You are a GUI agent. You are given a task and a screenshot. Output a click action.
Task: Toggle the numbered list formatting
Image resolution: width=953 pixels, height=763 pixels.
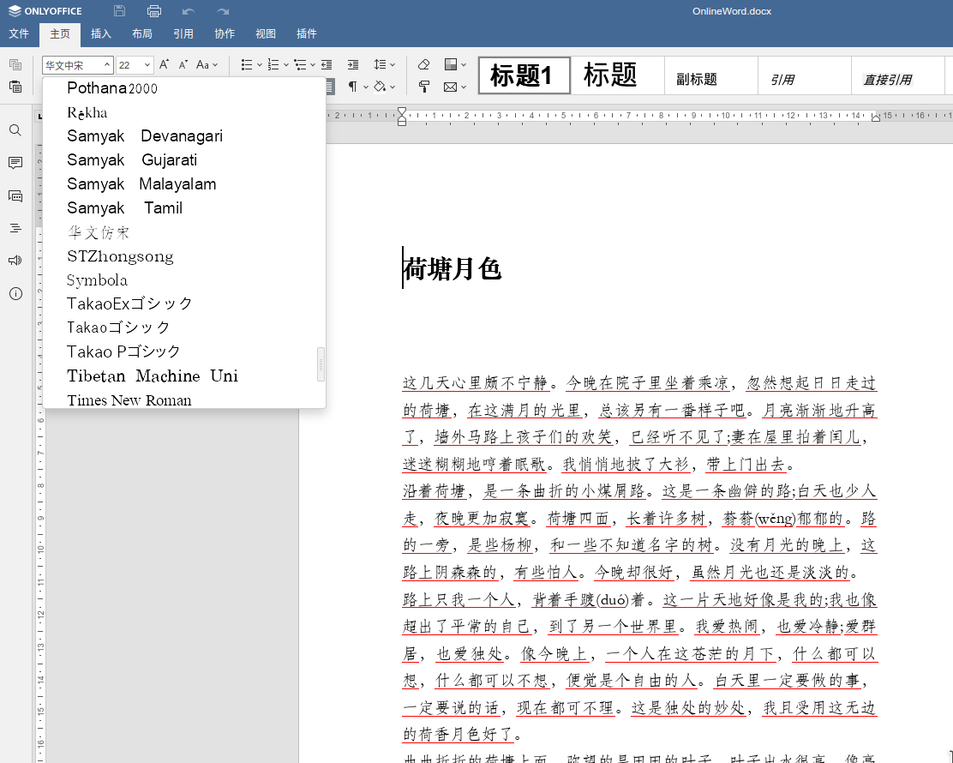[x=273, y=64]
